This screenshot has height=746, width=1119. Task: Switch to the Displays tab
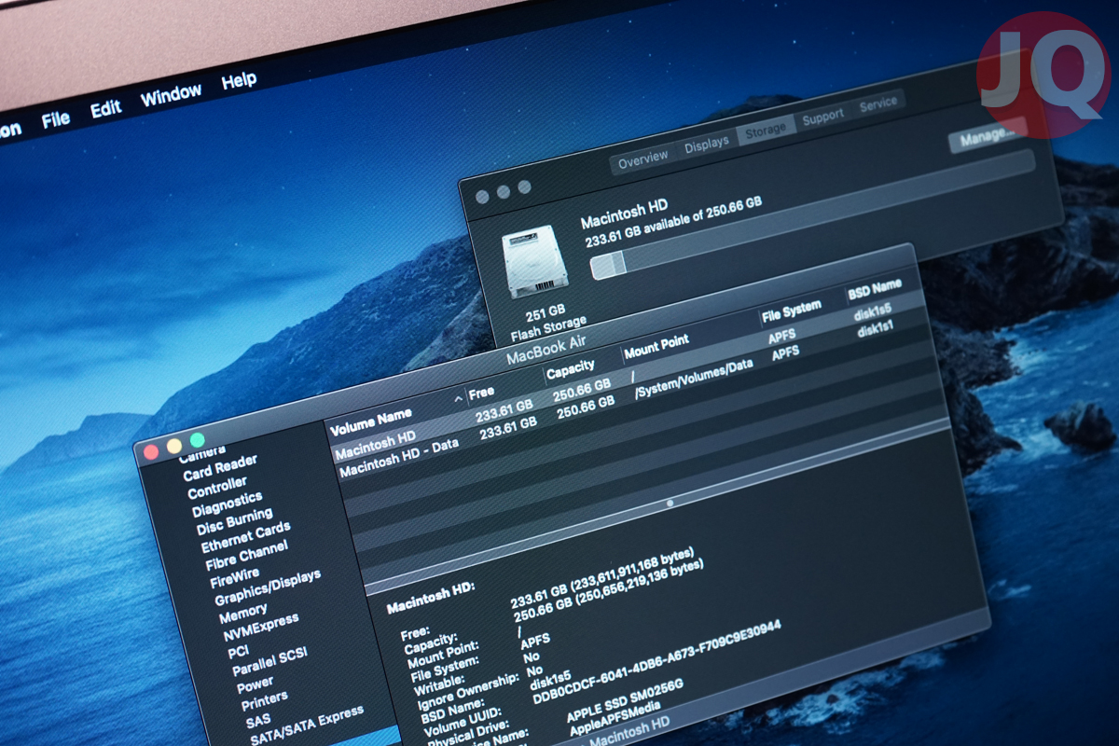tap(706, 145)
